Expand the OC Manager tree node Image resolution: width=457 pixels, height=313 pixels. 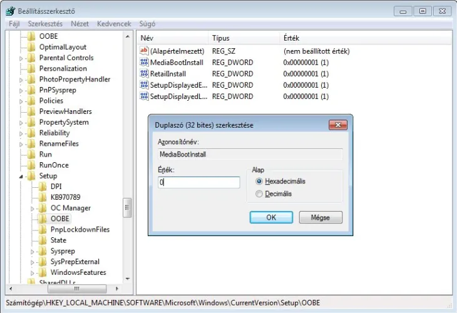[33, 208]
